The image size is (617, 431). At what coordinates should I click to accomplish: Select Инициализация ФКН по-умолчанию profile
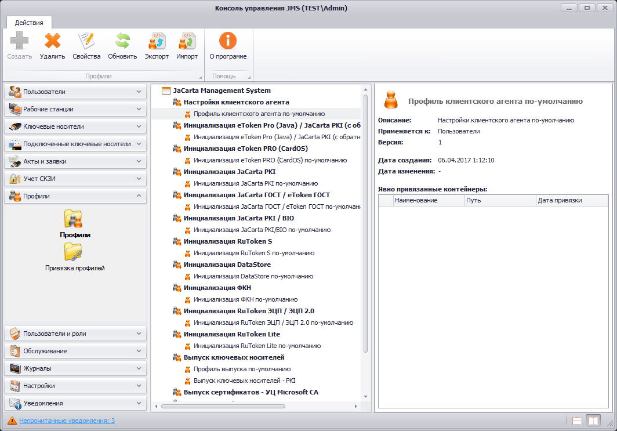pyautogui.click(x=245, y=299)
